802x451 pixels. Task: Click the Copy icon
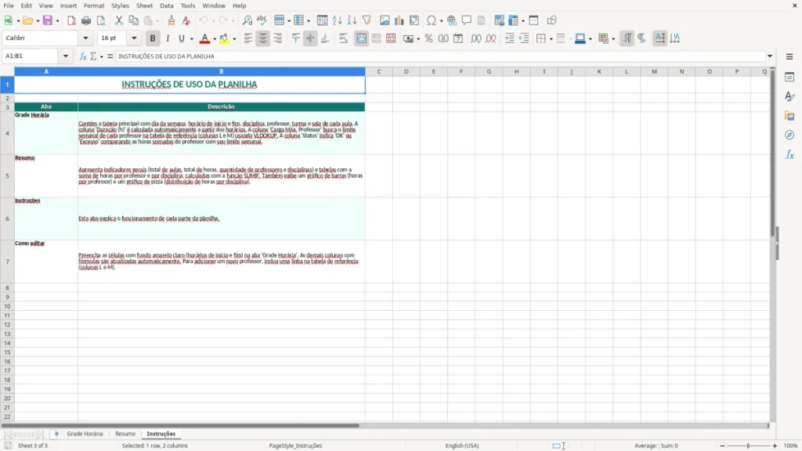point(133,20)
